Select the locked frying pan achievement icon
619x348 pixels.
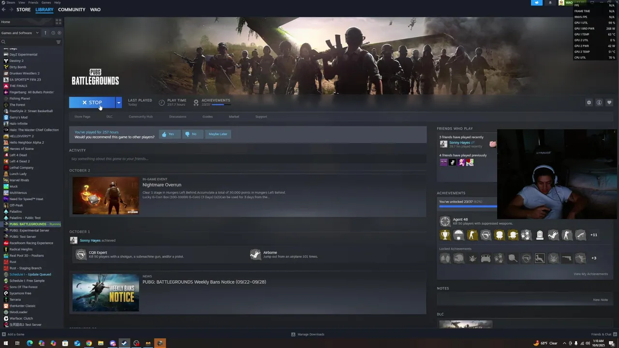pos(513,258)
